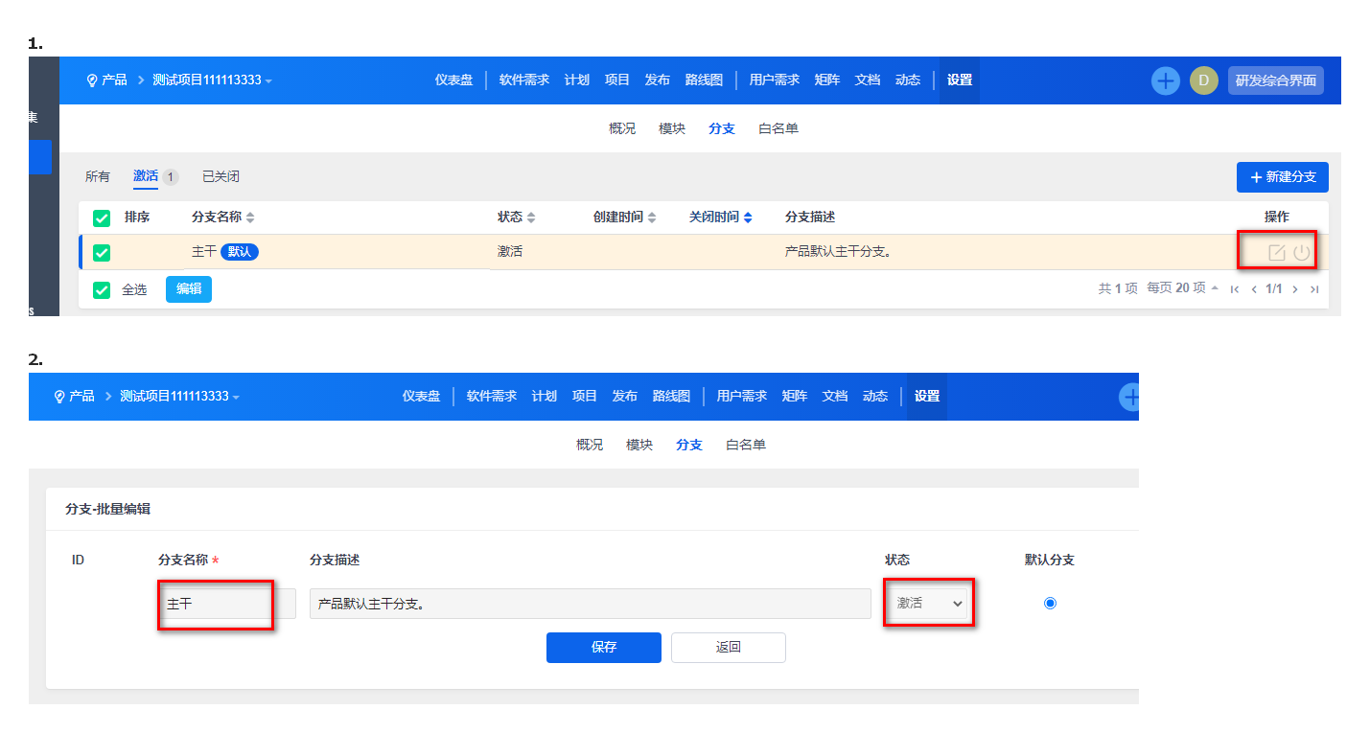
Task: Select the 默认分支 radio button
Action: tap(1050, 604)
